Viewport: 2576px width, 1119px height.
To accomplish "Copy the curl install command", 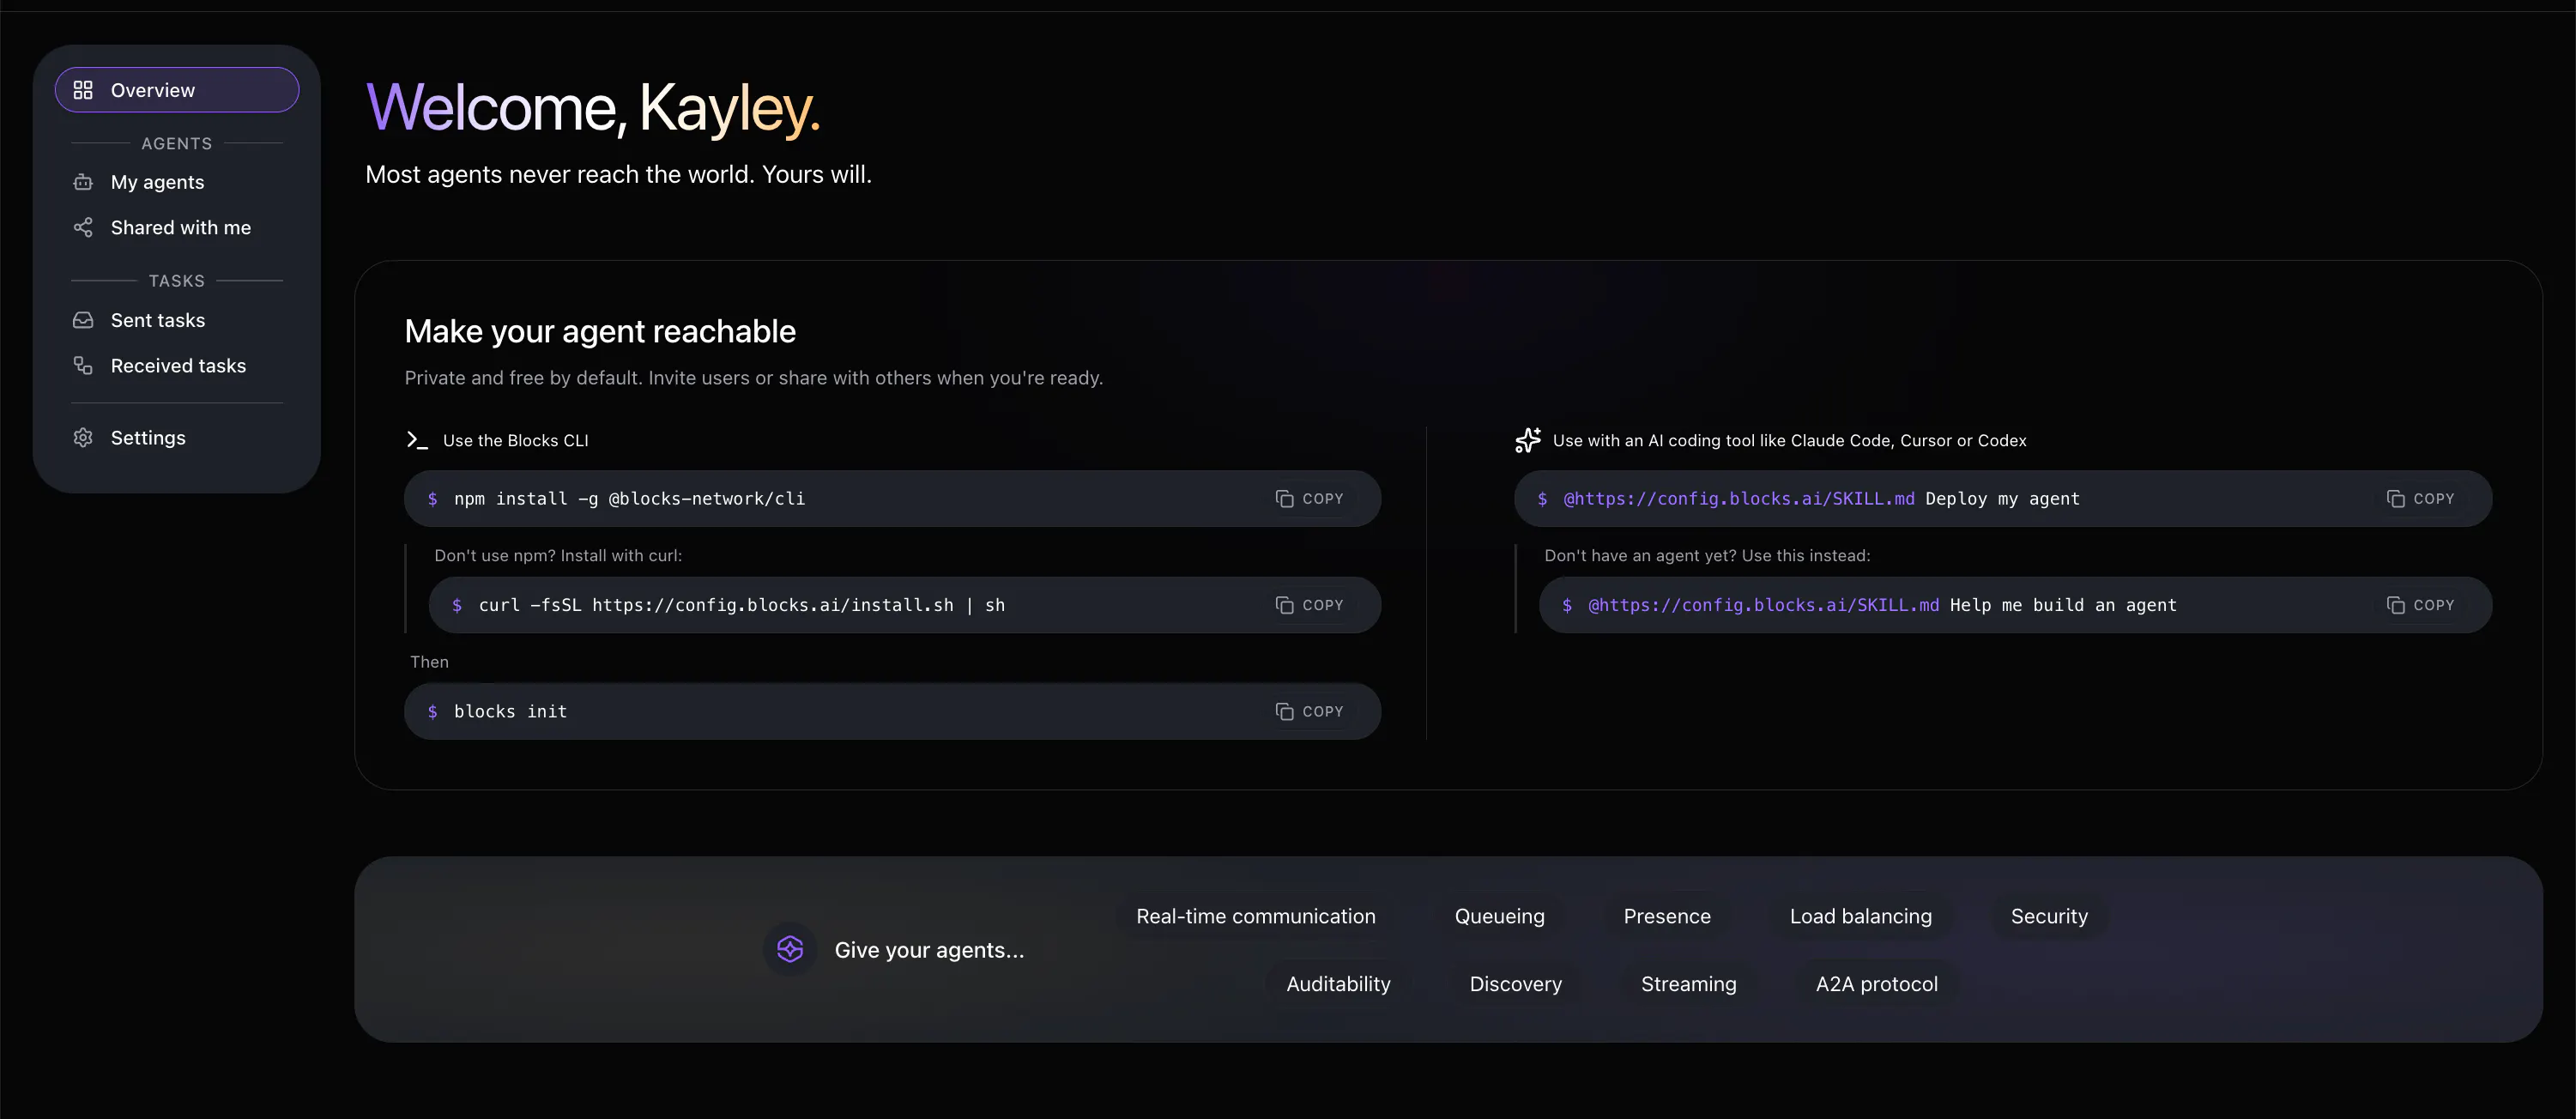I will pyautogui.click(x=1309, y=605).
